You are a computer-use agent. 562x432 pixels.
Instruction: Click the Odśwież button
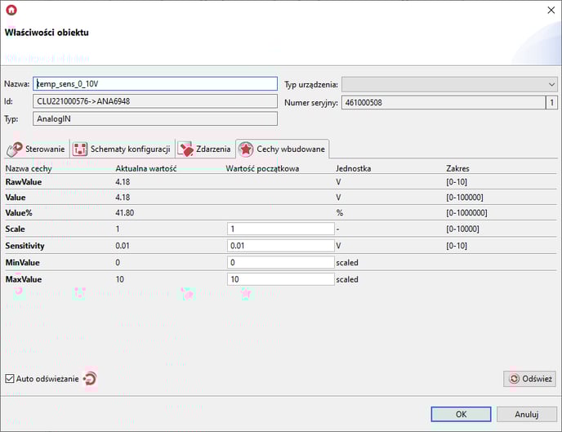530,379
